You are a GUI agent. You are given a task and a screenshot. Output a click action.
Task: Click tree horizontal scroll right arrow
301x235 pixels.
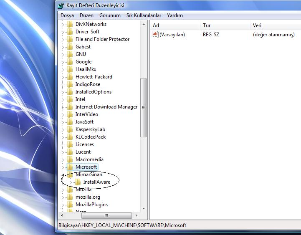[x=136, y=215]
